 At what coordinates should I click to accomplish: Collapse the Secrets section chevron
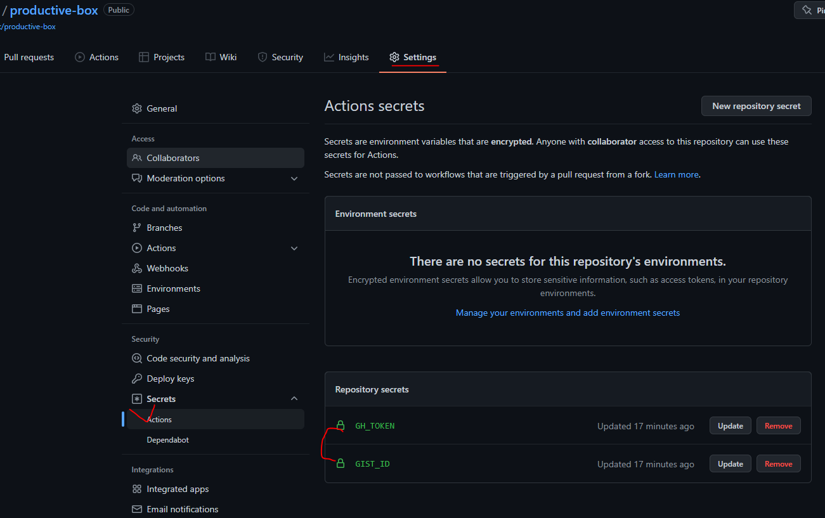(294, 399)
